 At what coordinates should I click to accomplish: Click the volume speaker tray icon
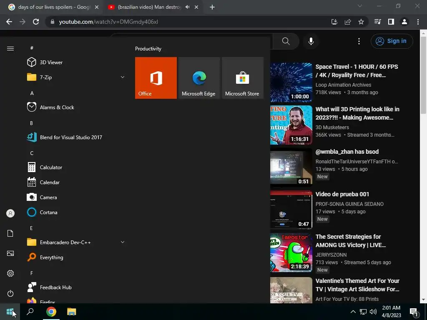pyautogui.click(x=373, y=312)
